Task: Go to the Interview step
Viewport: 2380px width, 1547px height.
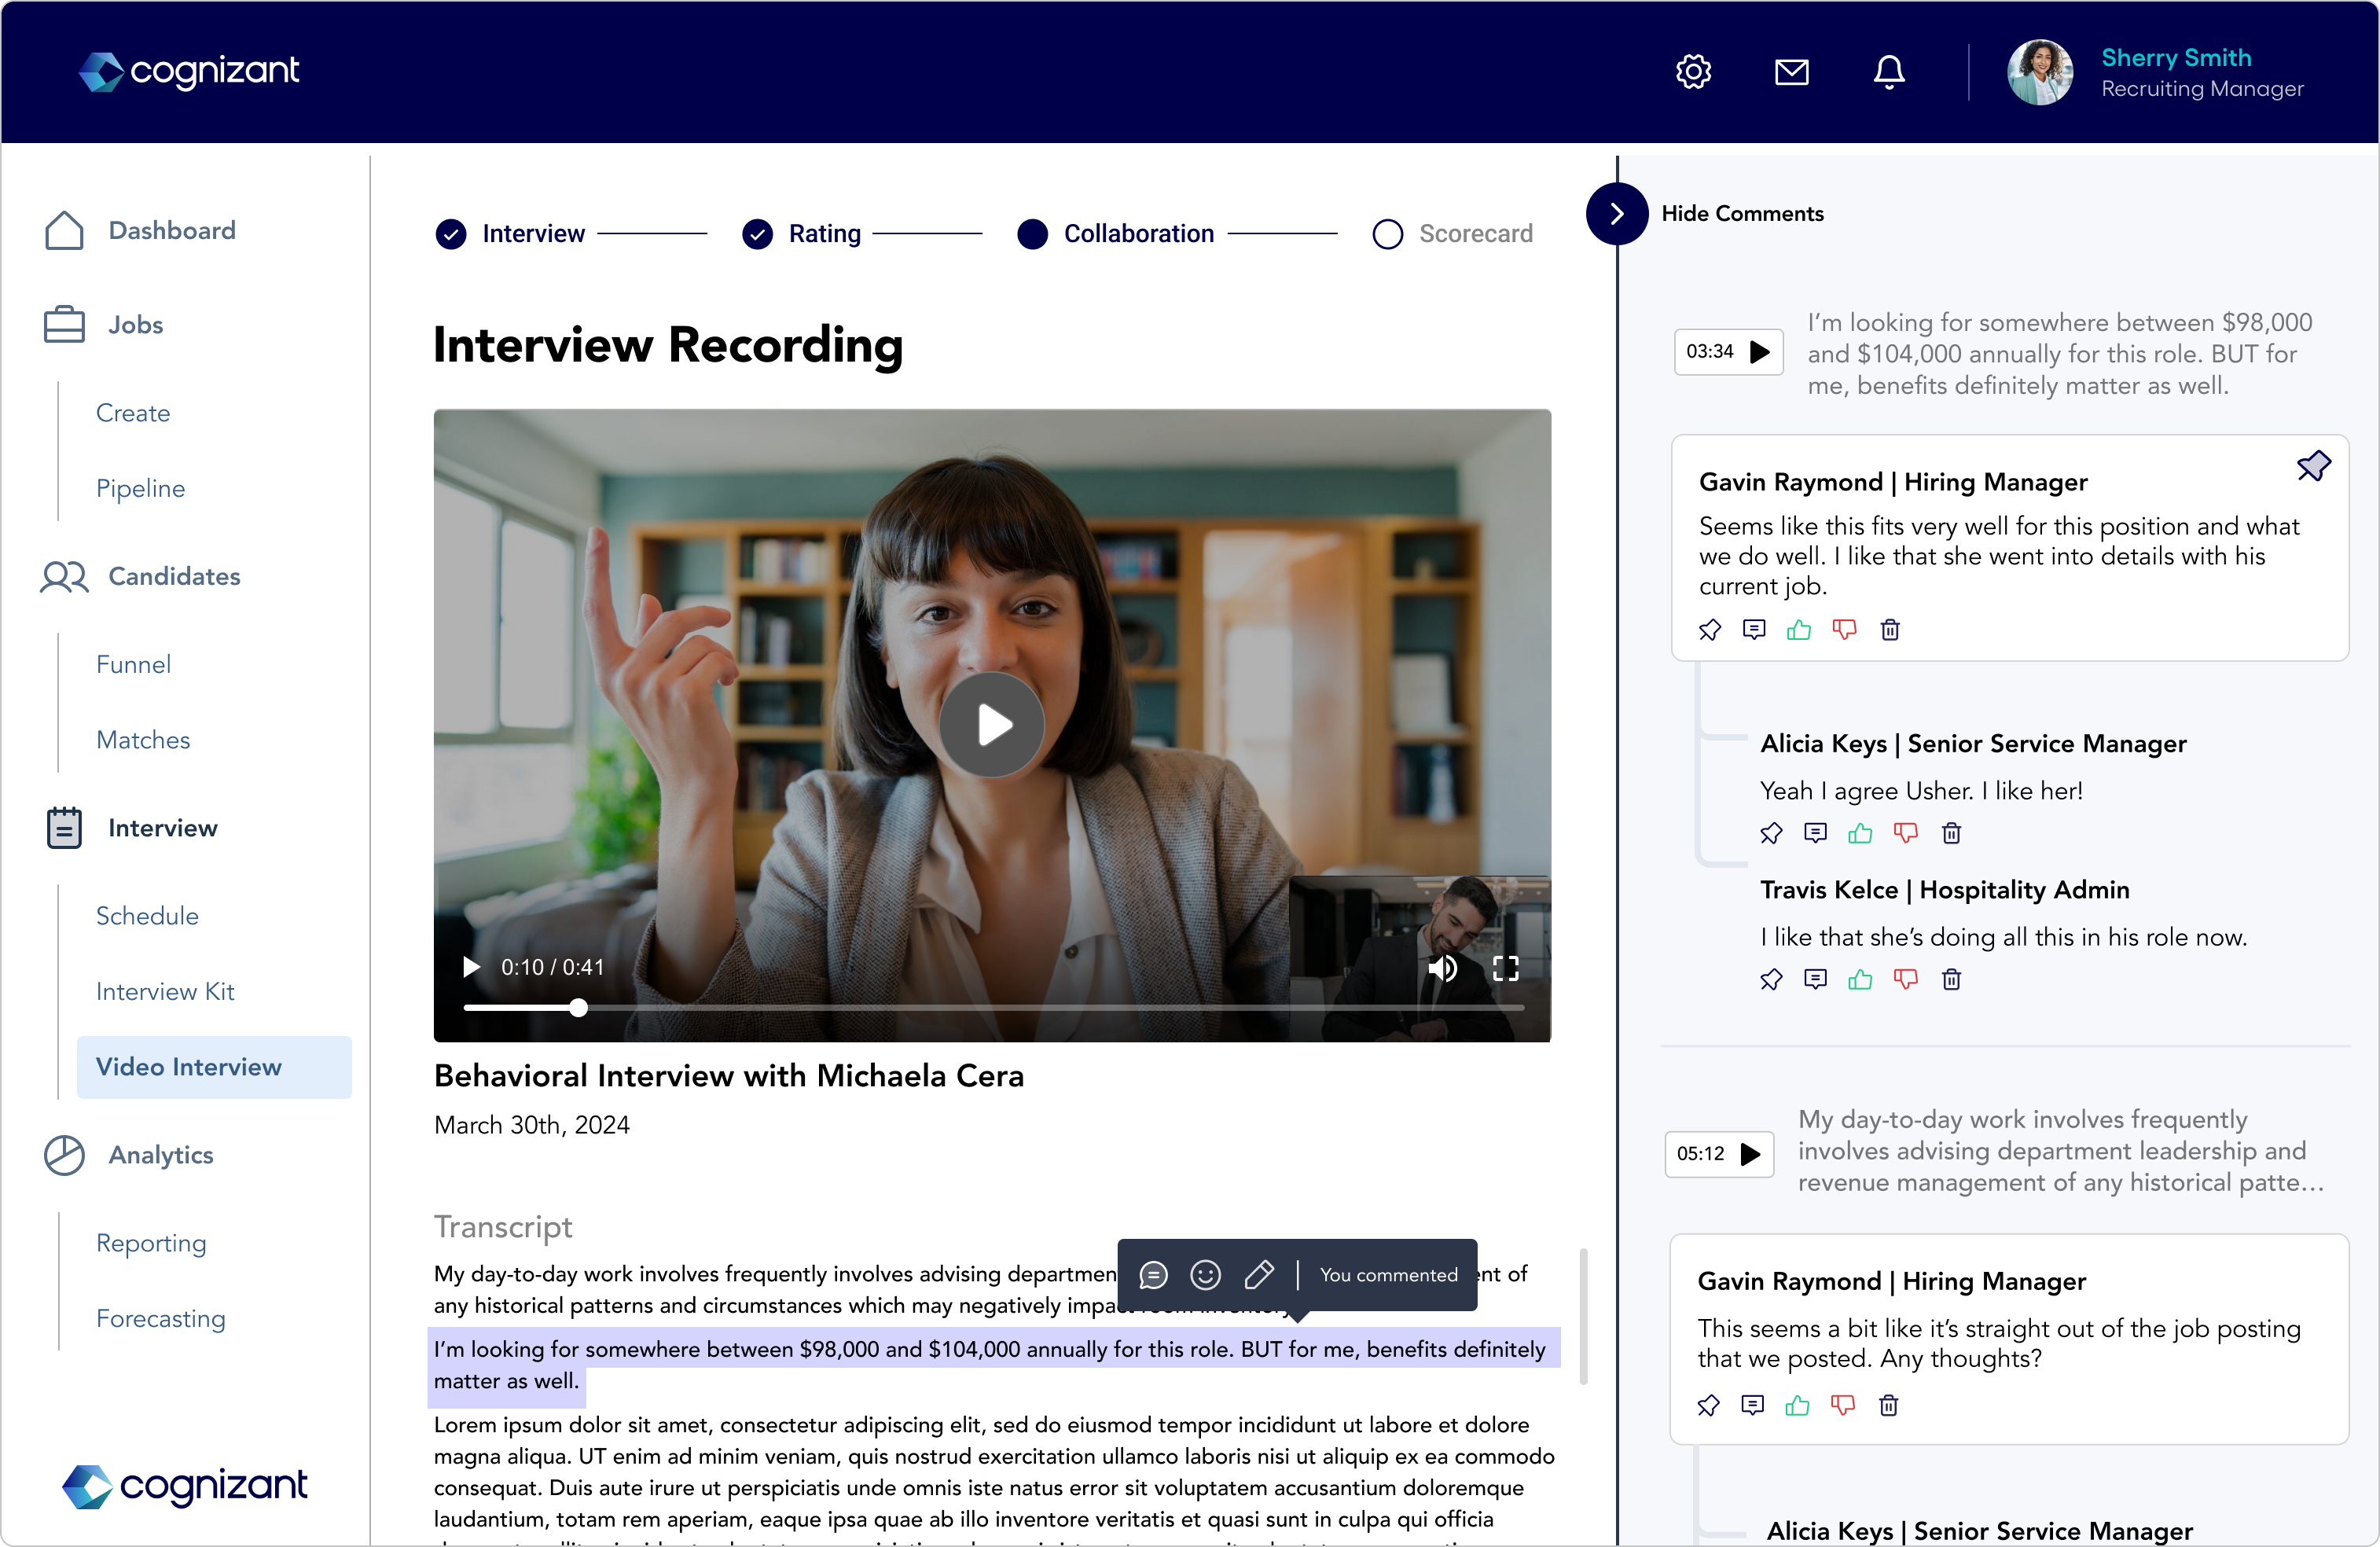Action: click(511, 234)
